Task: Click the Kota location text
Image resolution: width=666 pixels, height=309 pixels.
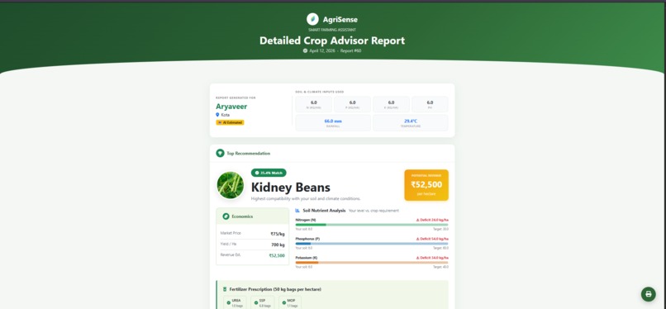Action: pyautogui.click(x=225, y=115)
